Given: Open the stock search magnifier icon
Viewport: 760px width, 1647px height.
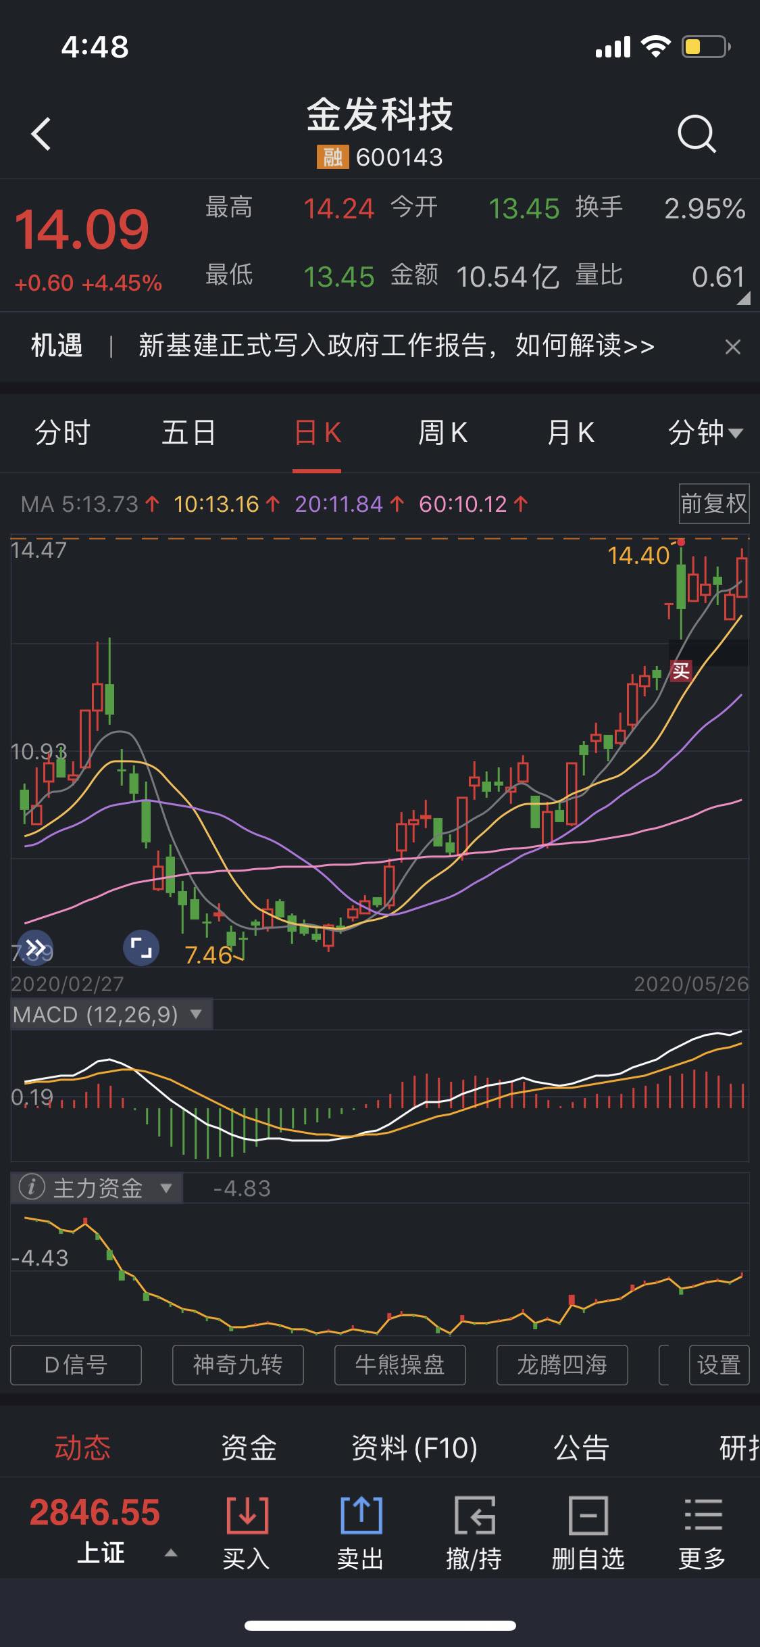Looking at the screenshot, I should coord(696,134).
